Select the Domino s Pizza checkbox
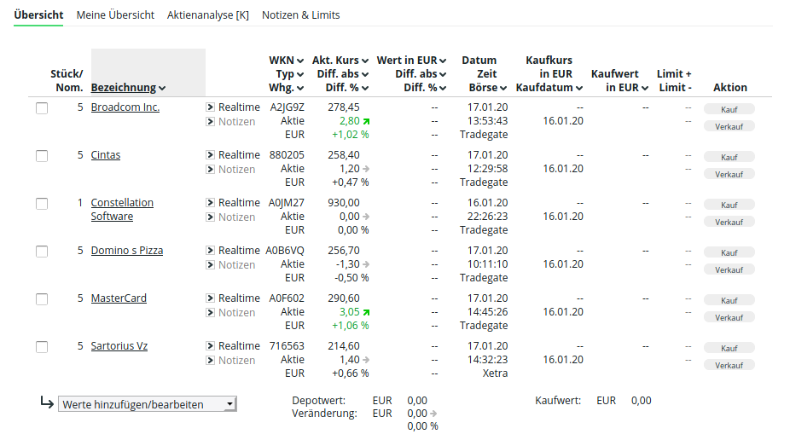The height and width of the screenshot is (440, 790). coord(42,252)
